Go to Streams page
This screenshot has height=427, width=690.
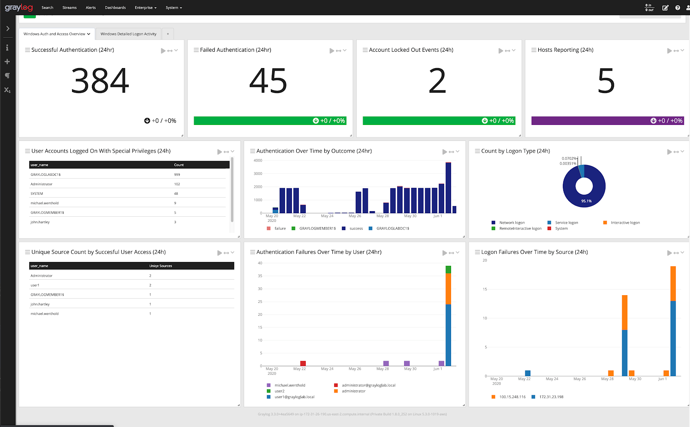[69, 8]
